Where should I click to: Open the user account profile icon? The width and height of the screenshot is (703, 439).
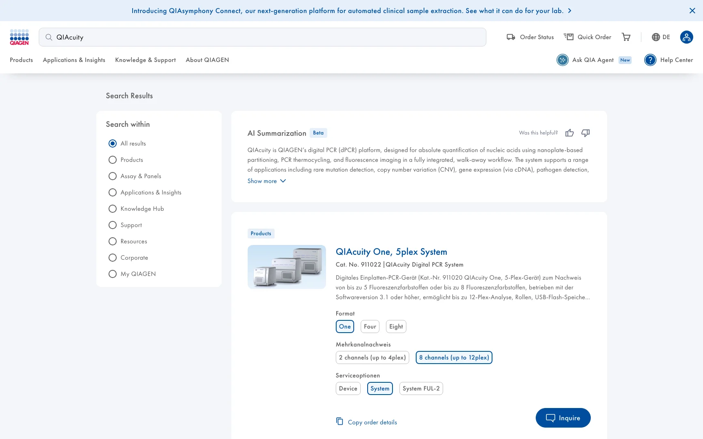point(686,37)
